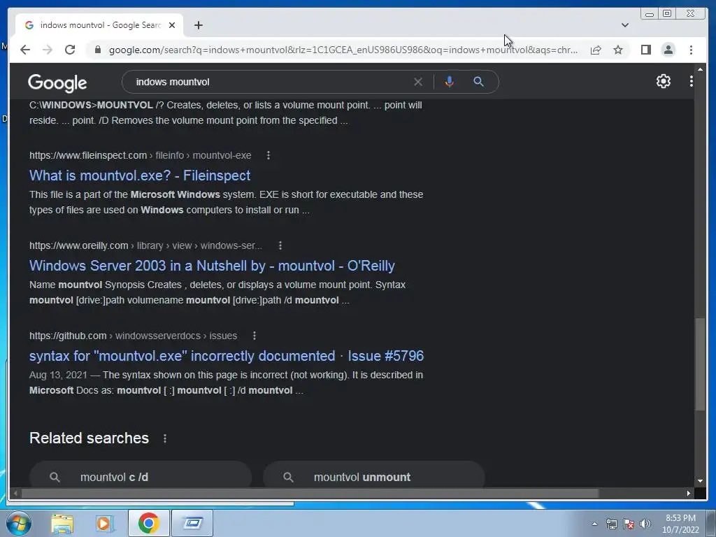The width and height of the screenshot is (716, 537).
Task: Open the volume speaker control
Action: pyautogui.click(x=645, y=524)
